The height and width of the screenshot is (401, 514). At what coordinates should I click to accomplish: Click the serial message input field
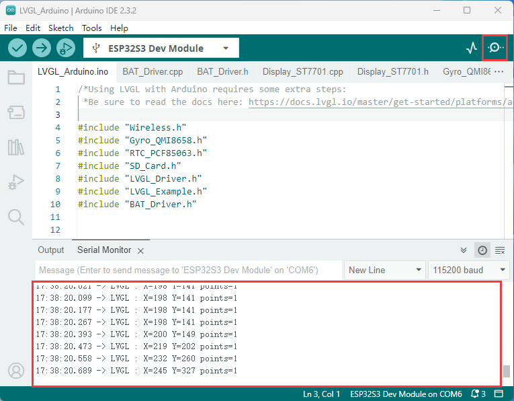point(188,270)
